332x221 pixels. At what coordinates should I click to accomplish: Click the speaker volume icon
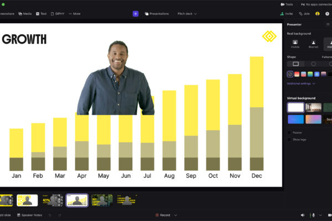tap(303, 215)
